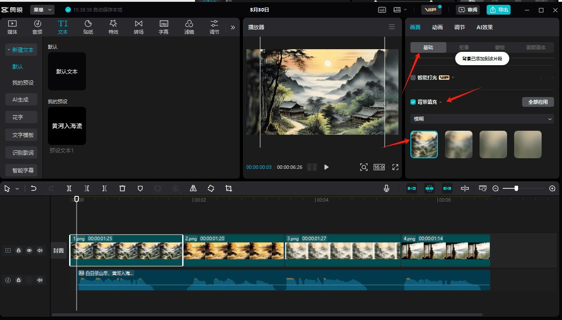Add a marker with the shield icon
This screenshot has width=562, height=320.
[140, 188]
